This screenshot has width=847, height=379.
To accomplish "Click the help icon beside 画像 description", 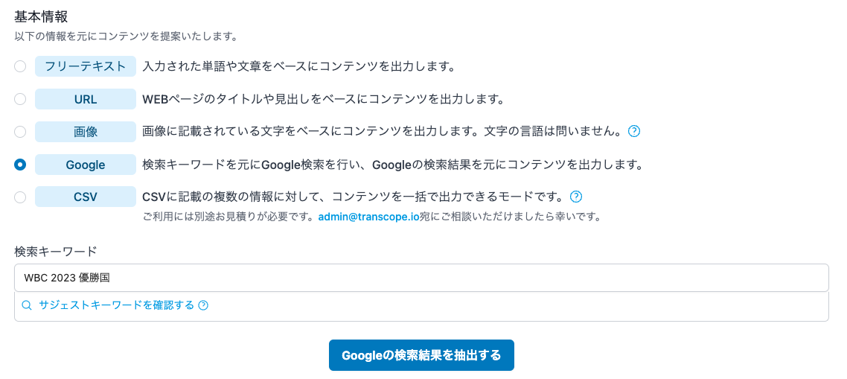I will pos(634,132).
